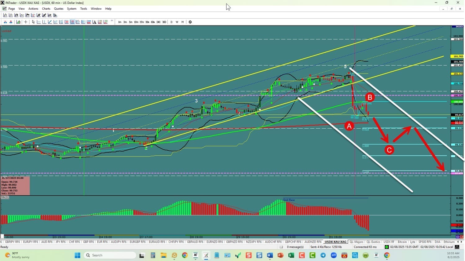The height and width of the screenshot is (261, 465).
Task: Select the crosshair cursor tool
Action: (26, 22)
